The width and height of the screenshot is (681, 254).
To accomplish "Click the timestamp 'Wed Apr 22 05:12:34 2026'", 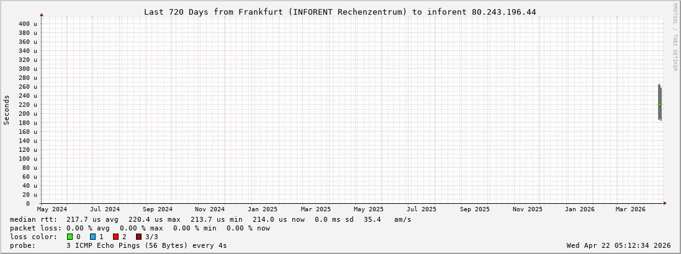I will click(x=618, y=245).
